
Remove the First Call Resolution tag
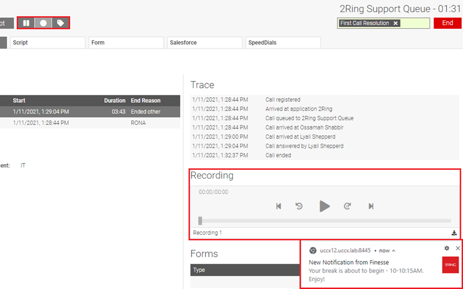pyautogui.click(x=396, y=23)
